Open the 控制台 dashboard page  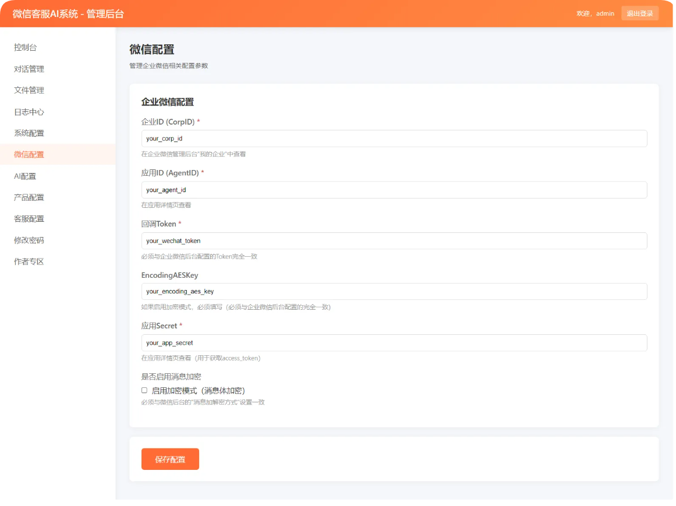pos(24,47)
